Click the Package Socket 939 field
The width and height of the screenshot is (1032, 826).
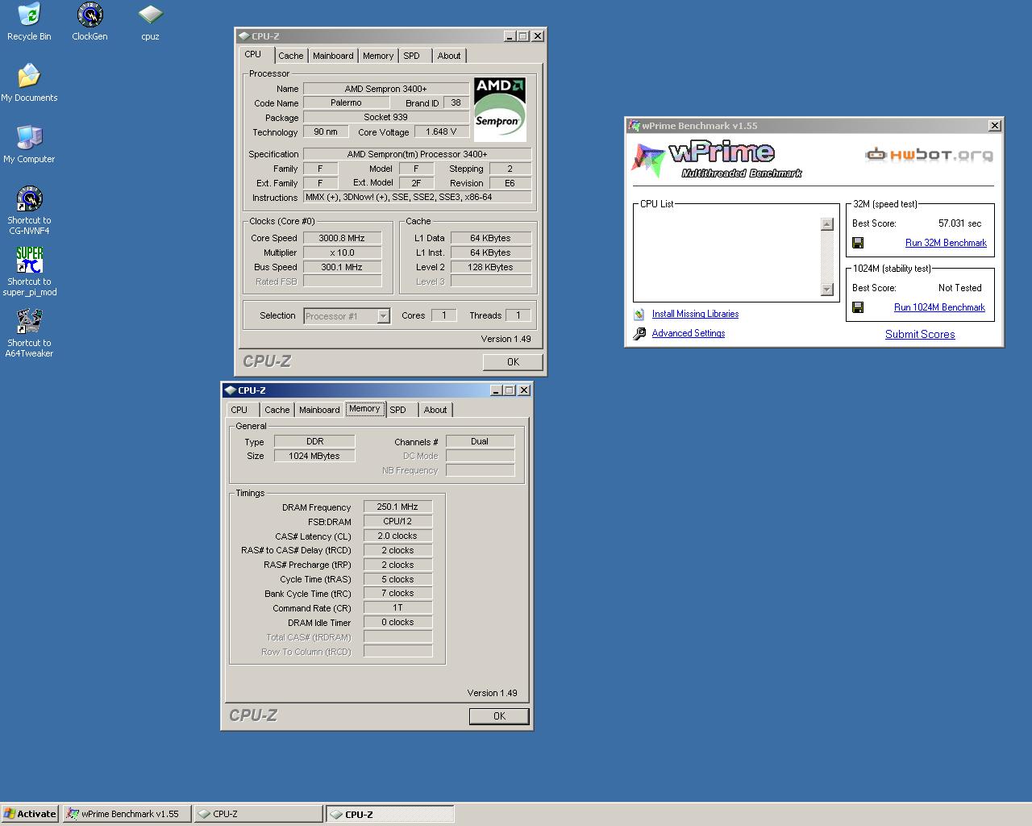pyautogui.click(x=385, y=117)
